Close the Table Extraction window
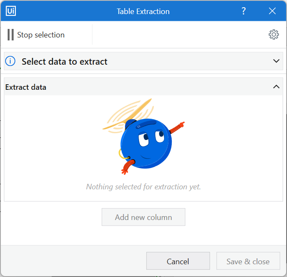Image resolution: width=287 pixels, height=277 pixels. pyautogui.click(x=273, y=11)
